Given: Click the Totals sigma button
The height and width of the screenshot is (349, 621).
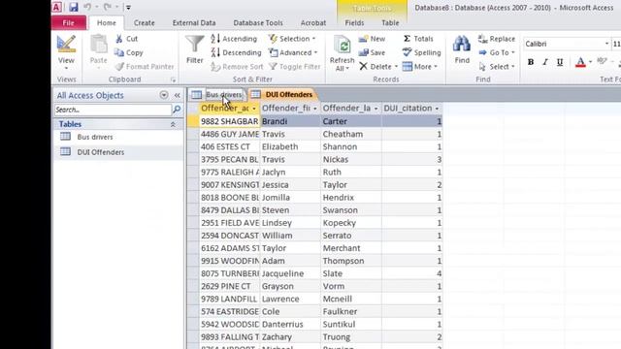Looking at the screenshot, I should click(418, 39).
